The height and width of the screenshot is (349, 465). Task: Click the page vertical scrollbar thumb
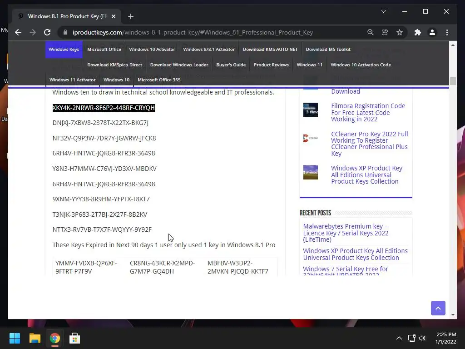pyautogui.click(x=453, y=81)
